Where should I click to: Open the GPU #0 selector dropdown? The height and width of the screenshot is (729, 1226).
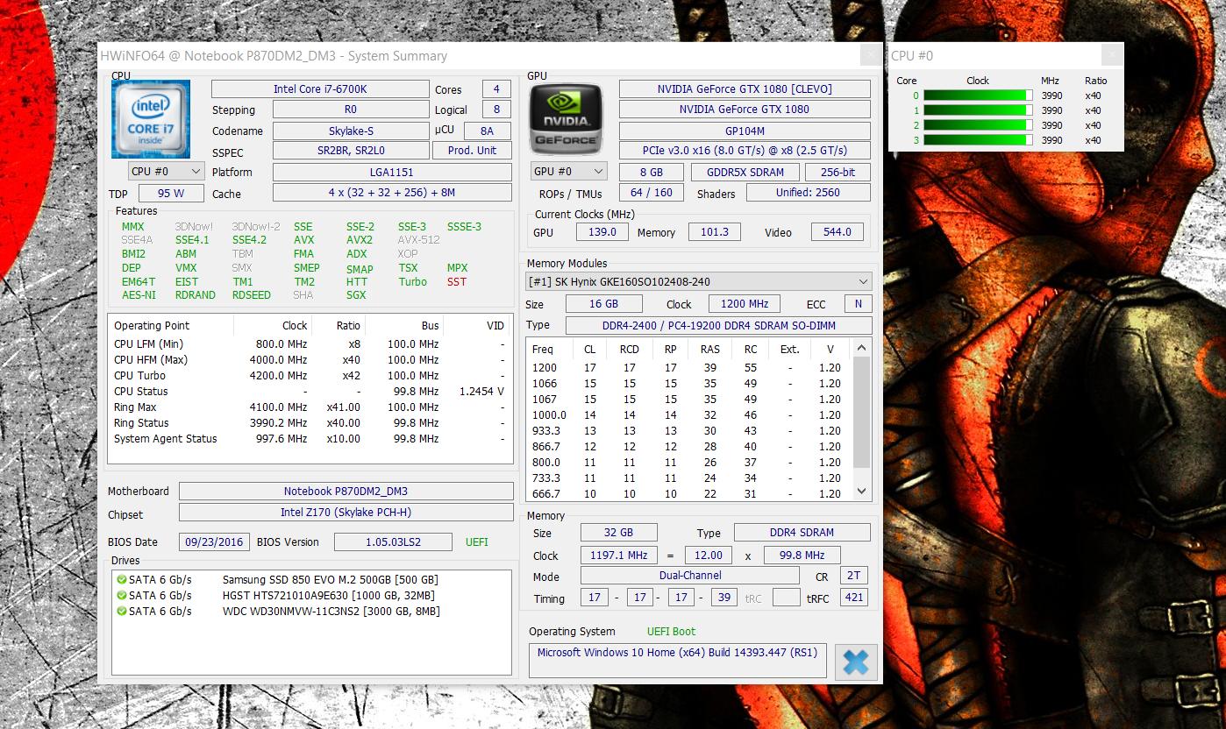coord(568,172)
